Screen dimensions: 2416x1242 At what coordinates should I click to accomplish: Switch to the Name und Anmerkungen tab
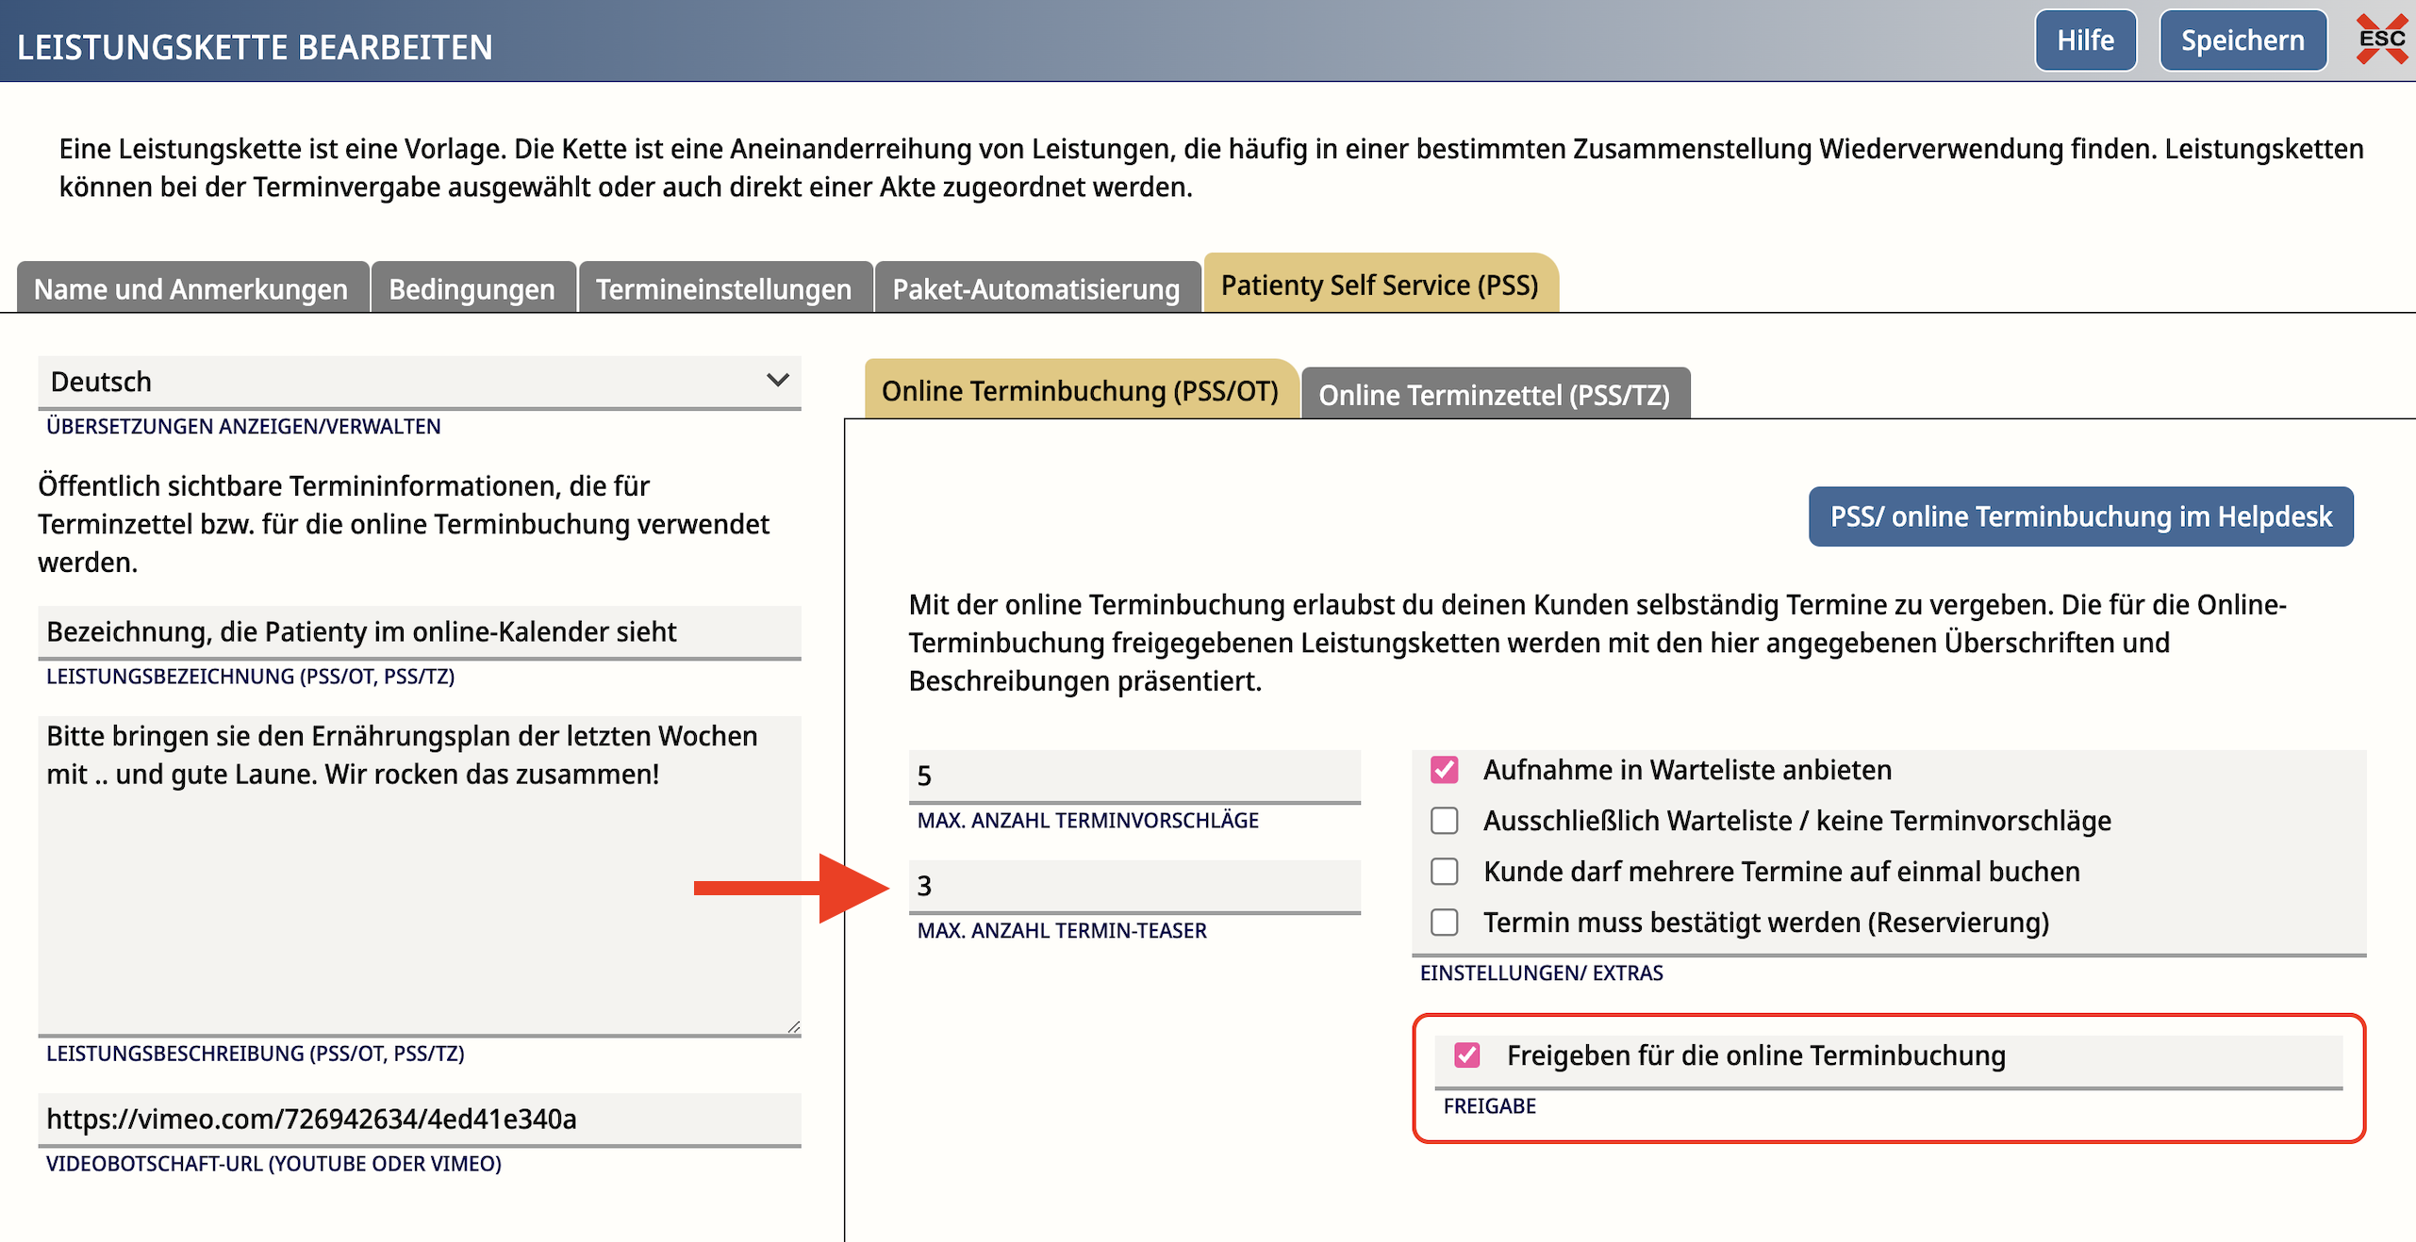191,288
